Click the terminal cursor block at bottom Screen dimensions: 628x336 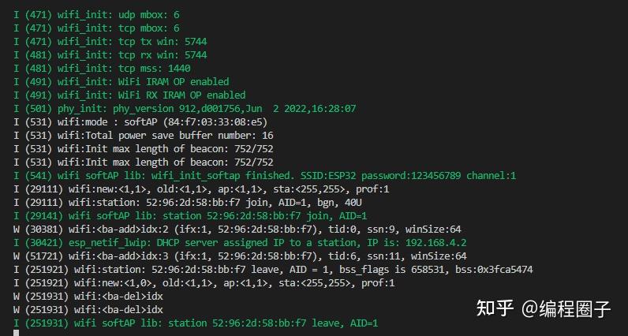(x=17, y=333)
